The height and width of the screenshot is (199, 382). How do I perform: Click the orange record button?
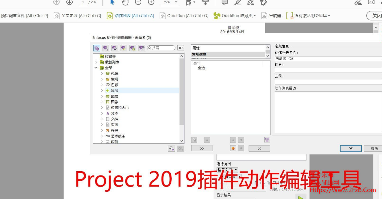point(233,148)
